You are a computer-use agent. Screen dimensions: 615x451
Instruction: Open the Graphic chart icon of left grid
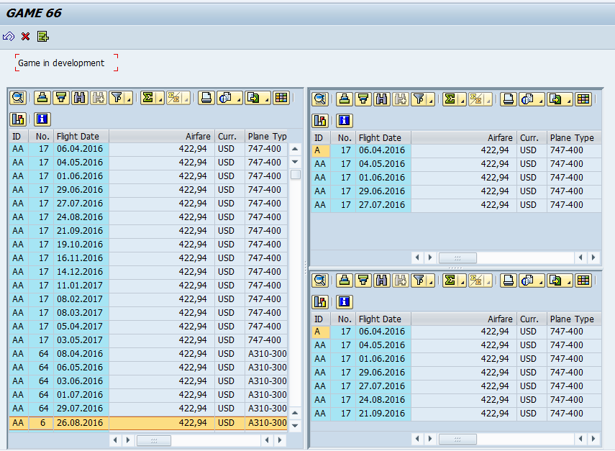18,119
